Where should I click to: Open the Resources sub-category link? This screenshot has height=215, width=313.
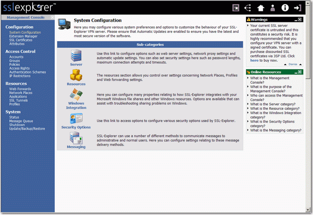[x=76, y=84]
